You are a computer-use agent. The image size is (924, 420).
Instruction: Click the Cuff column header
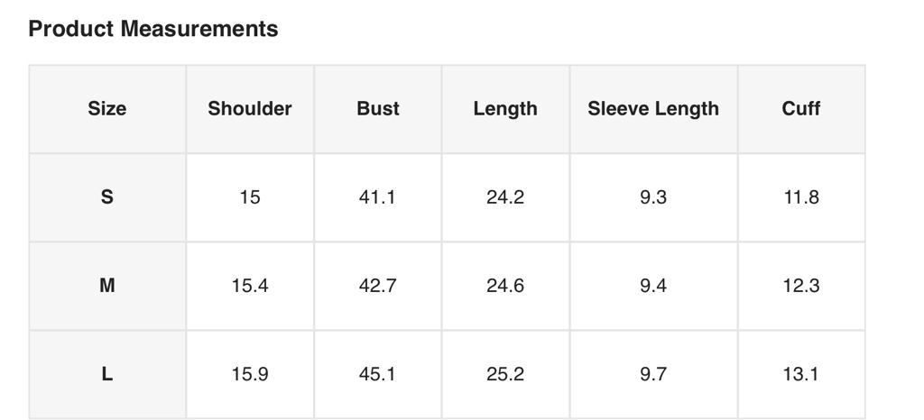pos(800,109)
